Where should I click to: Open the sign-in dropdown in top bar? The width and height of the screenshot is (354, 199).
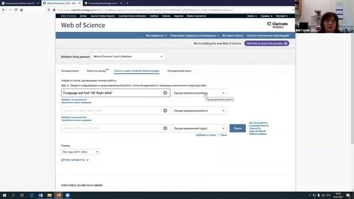252,16
